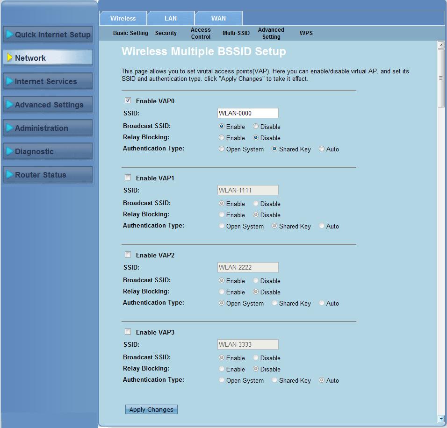Set VAP1 Relay Blocking to Enable
The height and width of the screenshot is (428, 447).
click(222, 214)
